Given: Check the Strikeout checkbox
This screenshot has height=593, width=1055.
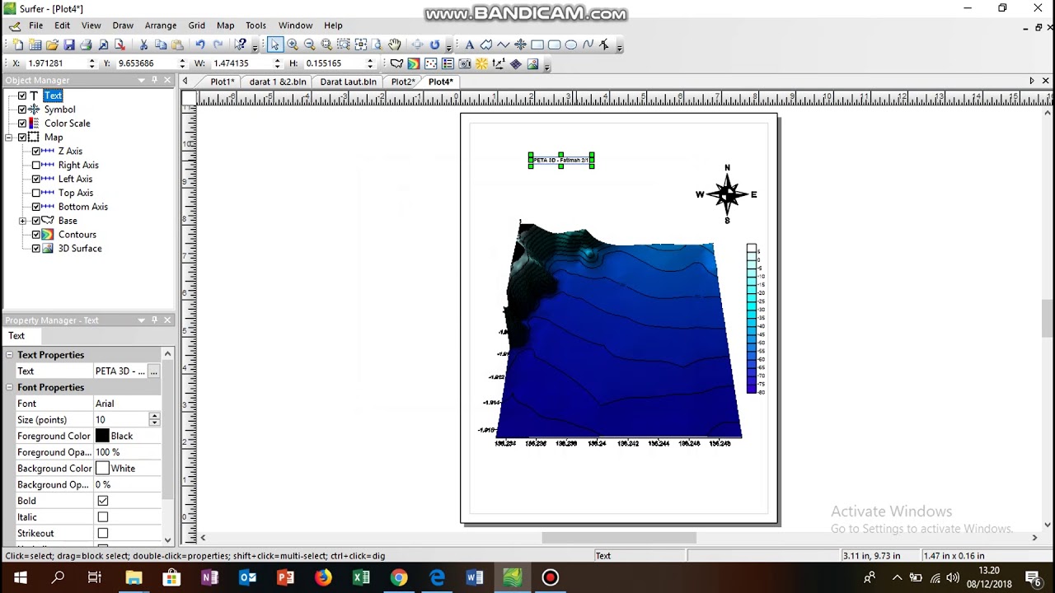Looking at the screenshot, I should point(103,533).
